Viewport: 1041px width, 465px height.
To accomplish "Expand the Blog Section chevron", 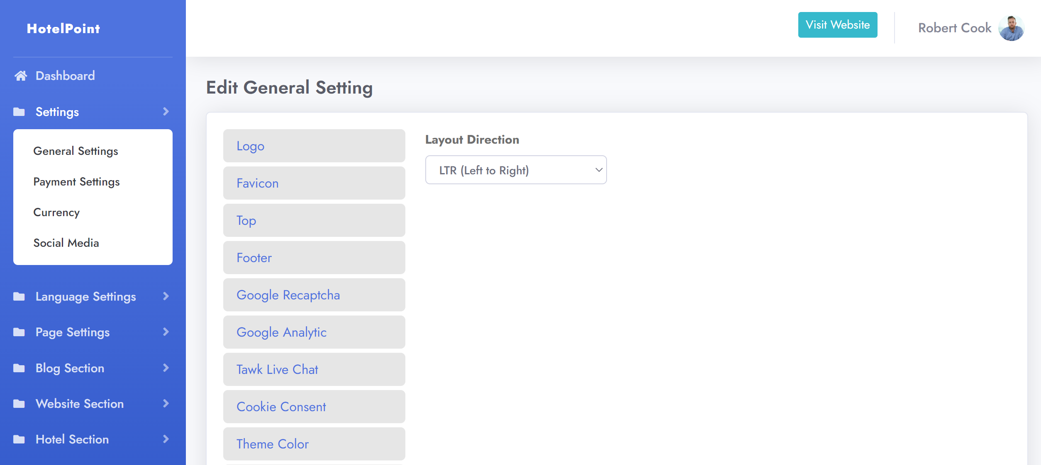I will tap(166, 368).
